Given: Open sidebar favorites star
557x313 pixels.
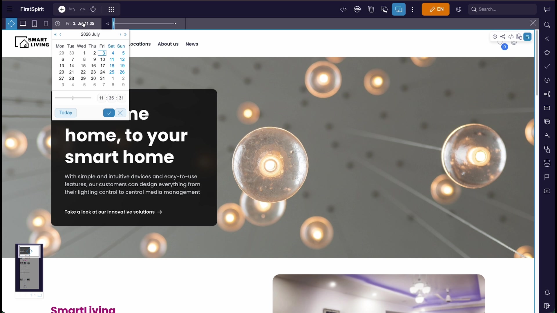Looking at the screenshot, I should [x=547, y=52].
